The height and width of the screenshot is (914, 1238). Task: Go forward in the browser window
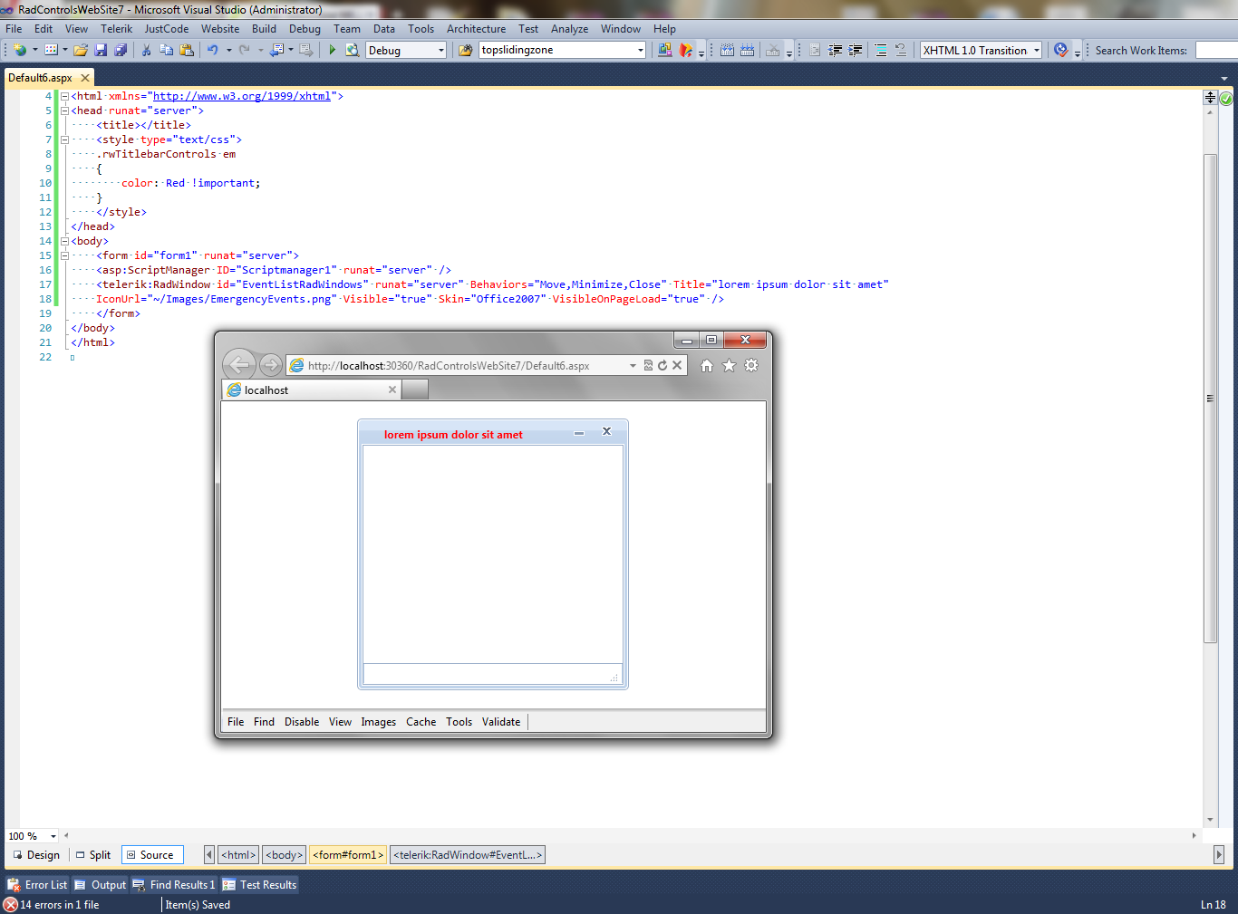tap(270, 365)
